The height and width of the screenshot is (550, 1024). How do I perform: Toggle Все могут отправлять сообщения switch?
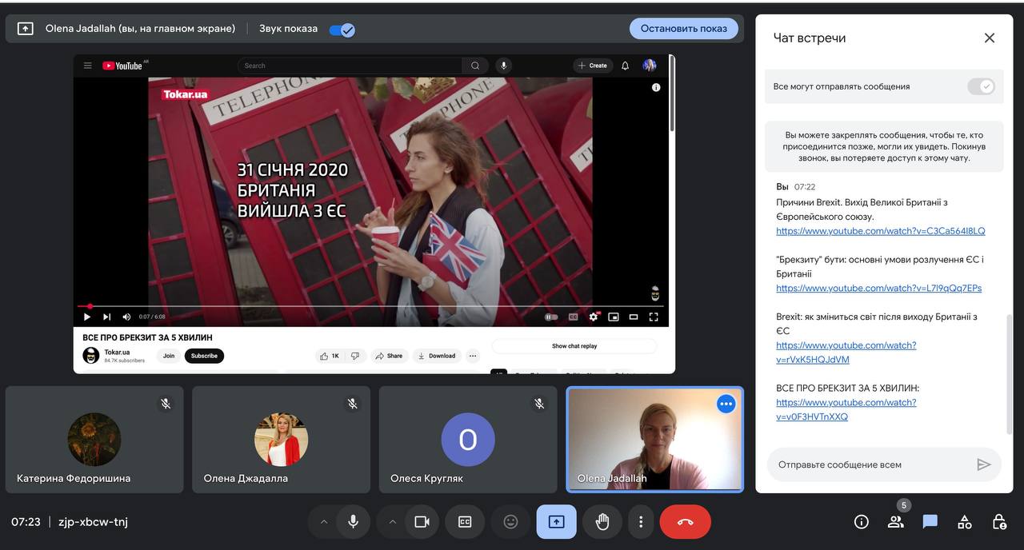pyautogui.click(x=981, y=86)
